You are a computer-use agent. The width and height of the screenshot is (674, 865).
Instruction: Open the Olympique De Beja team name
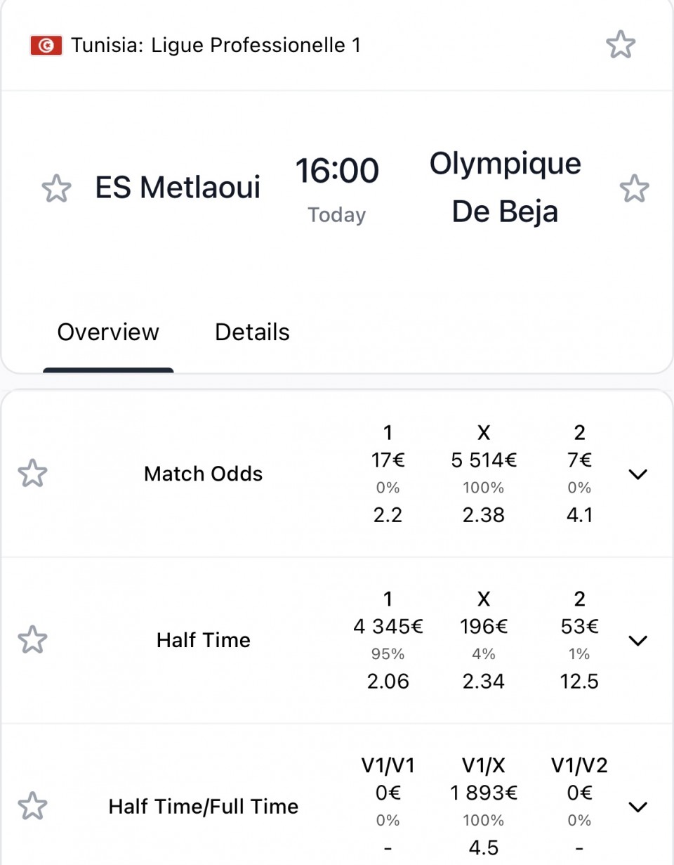(x=505, y=188)
